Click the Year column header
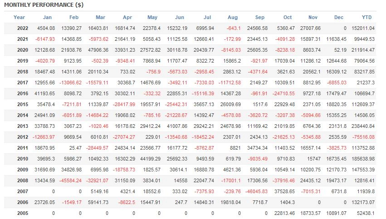 click(x=20, y=17)
